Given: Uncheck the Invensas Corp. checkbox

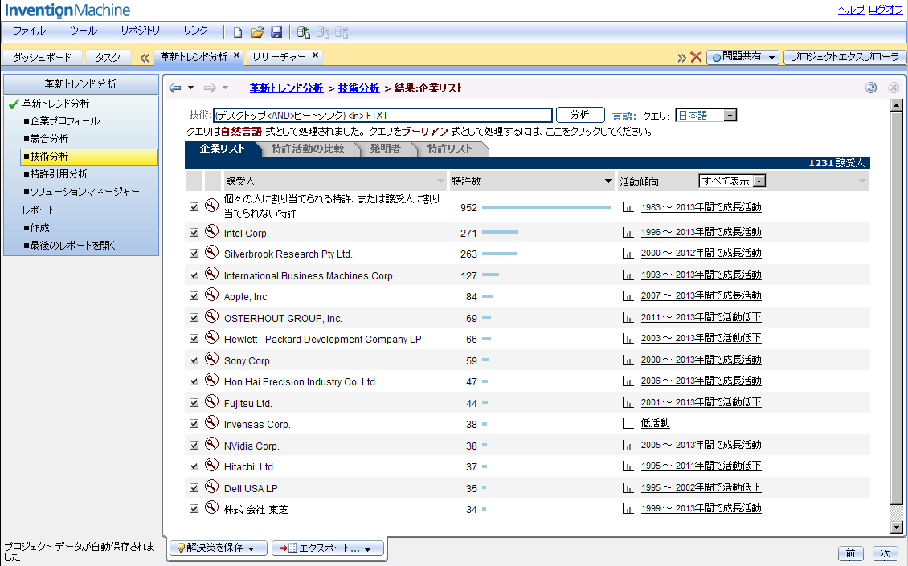Looking at the screenshot, I should click(194, 424).
